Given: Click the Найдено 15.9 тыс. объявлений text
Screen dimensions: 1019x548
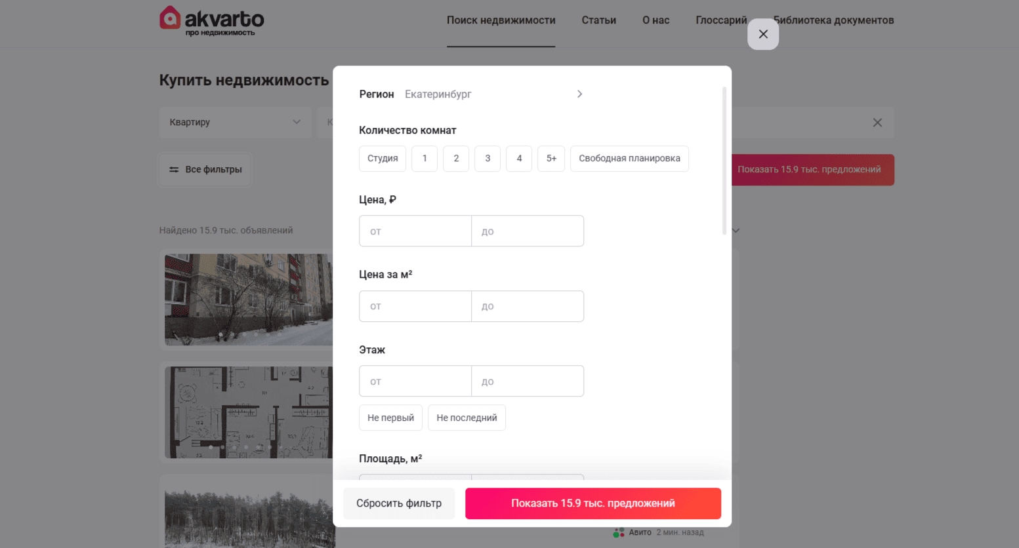Looking at the screenshot, I should pos(226,231).
